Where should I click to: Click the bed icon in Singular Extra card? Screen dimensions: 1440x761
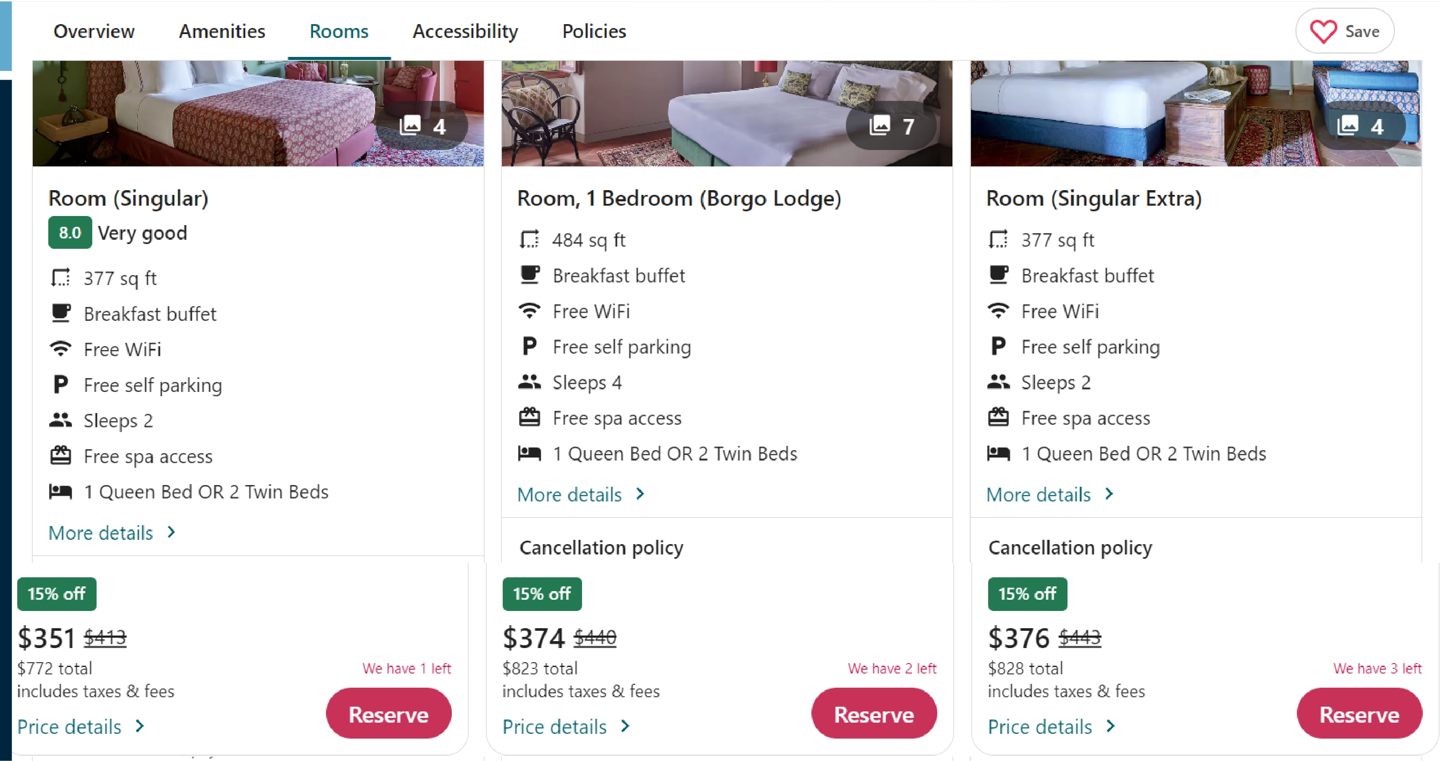coord(999,454)
